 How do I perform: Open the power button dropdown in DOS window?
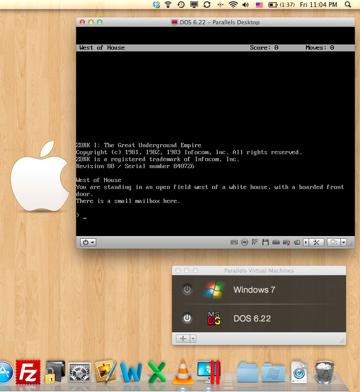(88, 242)
